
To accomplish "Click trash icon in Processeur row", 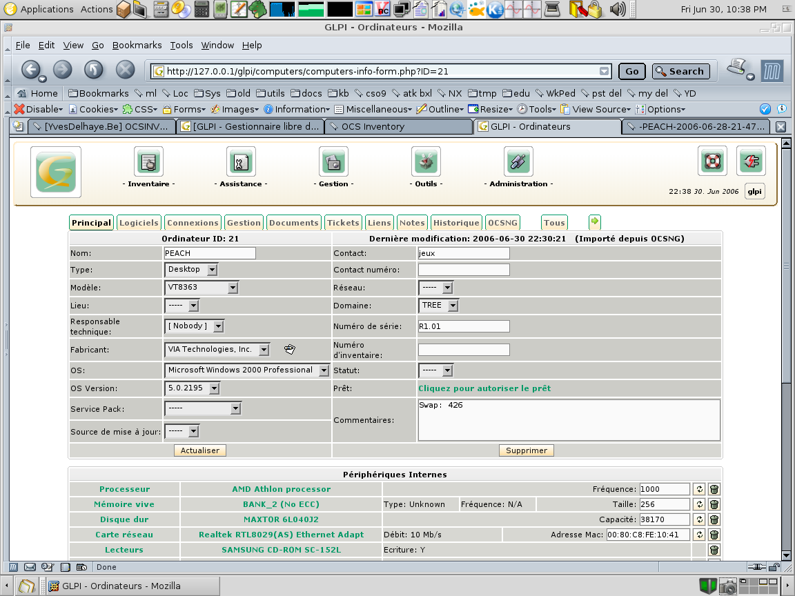I will pos(714,489).
